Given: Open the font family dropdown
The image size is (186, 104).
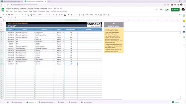Looking at the screenshot, I should coord(42,15).
